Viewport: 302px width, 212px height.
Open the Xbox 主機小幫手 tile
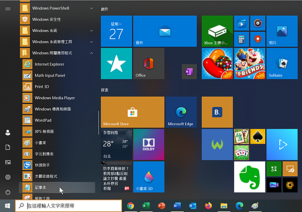[x=217, y=31]
